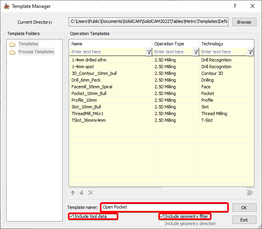Click the move down arrow icon
262x229 pixels.
click(82, 193)
